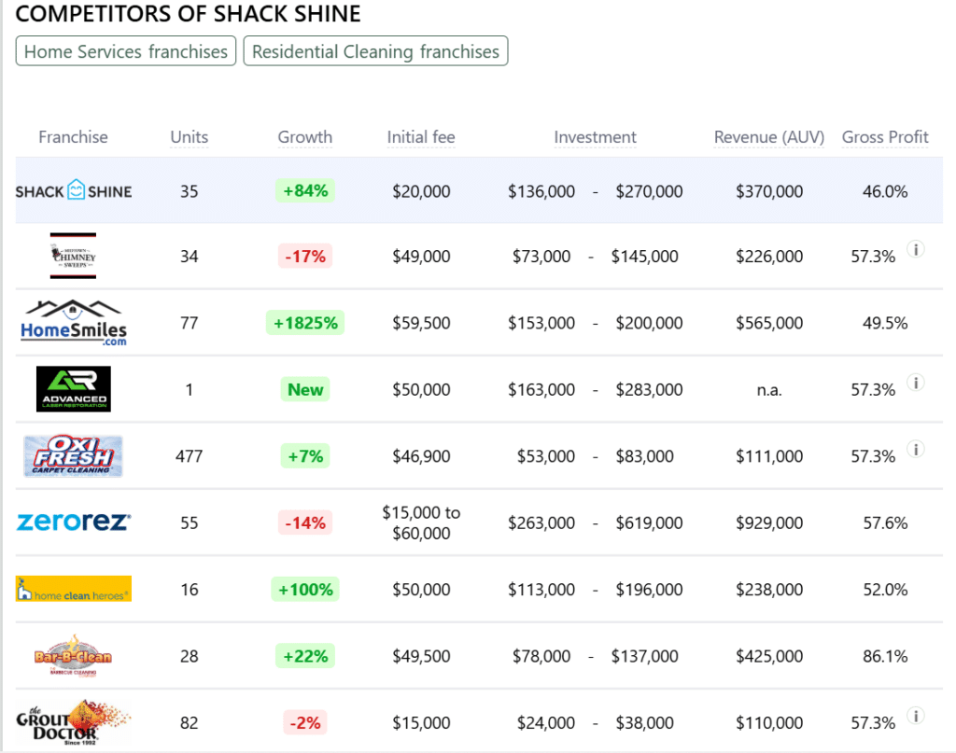Open the Grout Doctor franchise logo
The width and height of the screenshot is (956, 753).
pos(73,722)
